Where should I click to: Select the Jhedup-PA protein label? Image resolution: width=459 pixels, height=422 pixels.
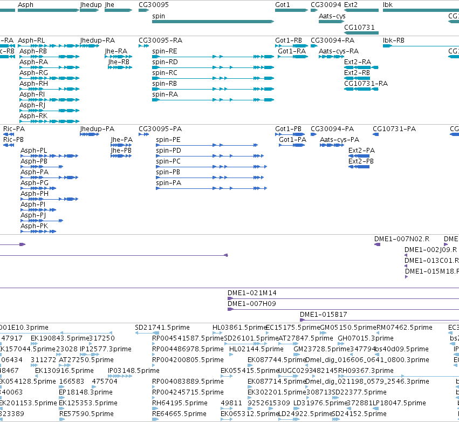coord(97,129)
